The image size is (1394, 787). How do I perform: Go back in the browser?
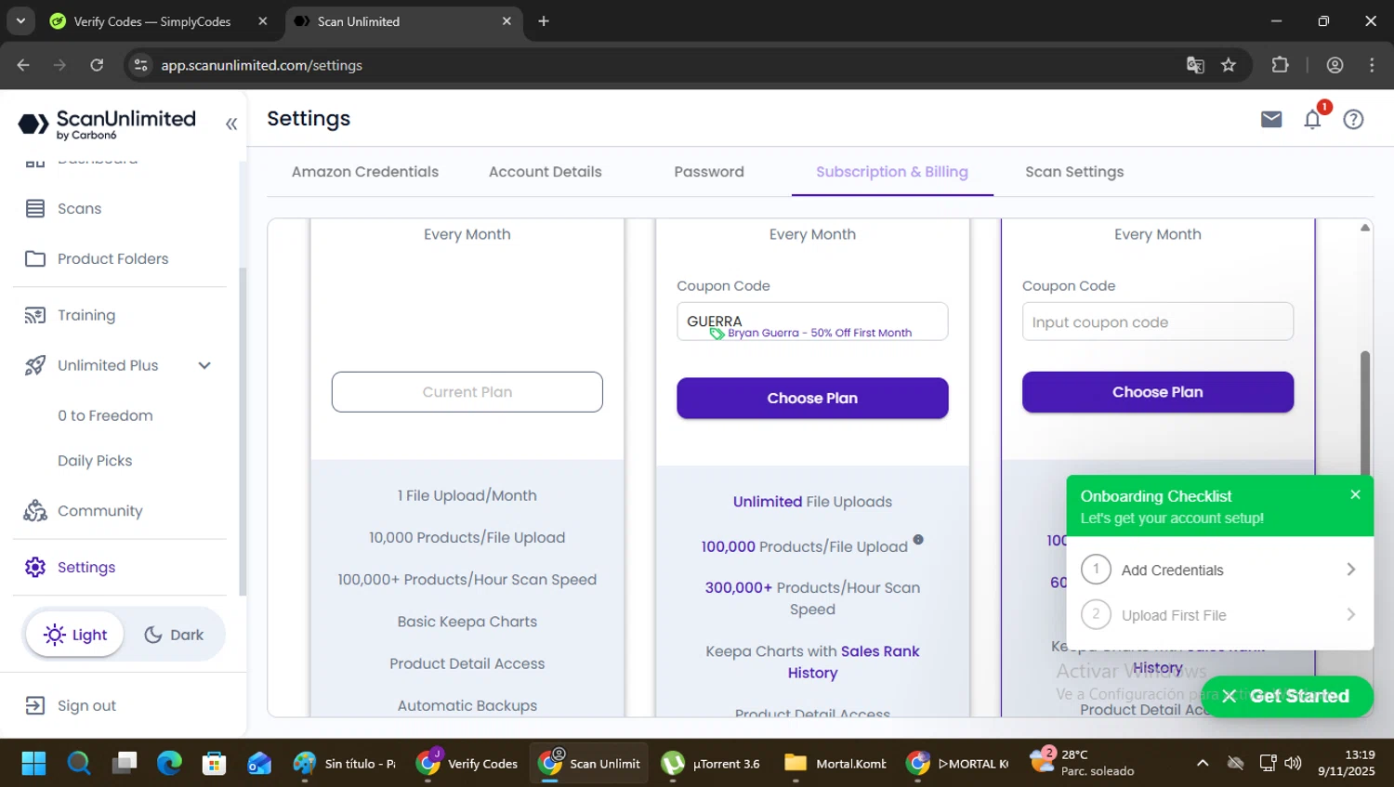click(23, 65)
